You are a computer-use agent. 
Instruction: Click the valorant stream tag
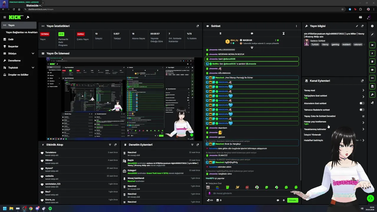point(358,44)
